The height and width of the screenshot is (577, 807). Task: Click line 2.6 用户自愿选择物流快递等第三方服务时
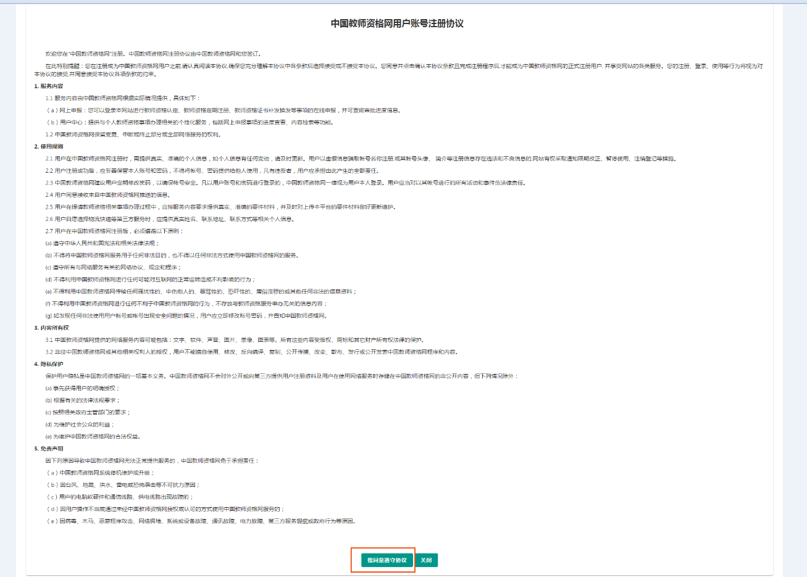tap(170, 219)
